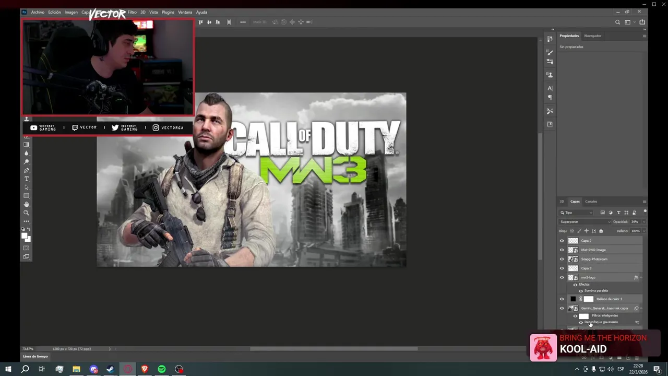Select the Rectangle shape tool
668x376 pixels.
27,196
